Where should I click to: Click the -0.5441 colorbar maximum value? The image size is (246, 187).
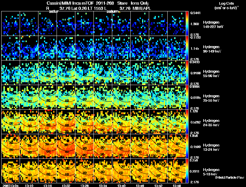(x=195, y=13)
